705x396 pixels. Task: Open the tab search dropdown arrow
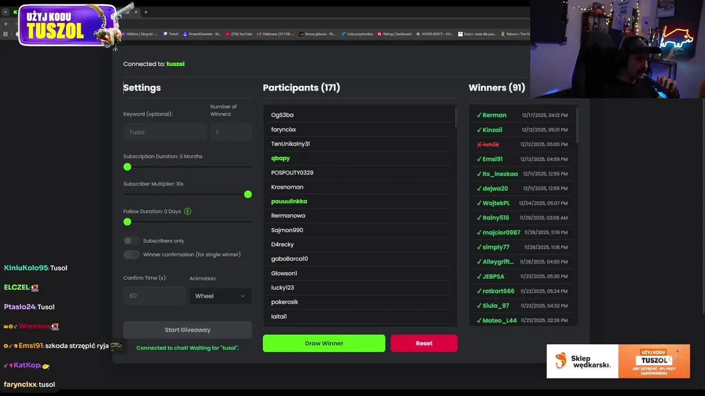[x=6, y=12]
